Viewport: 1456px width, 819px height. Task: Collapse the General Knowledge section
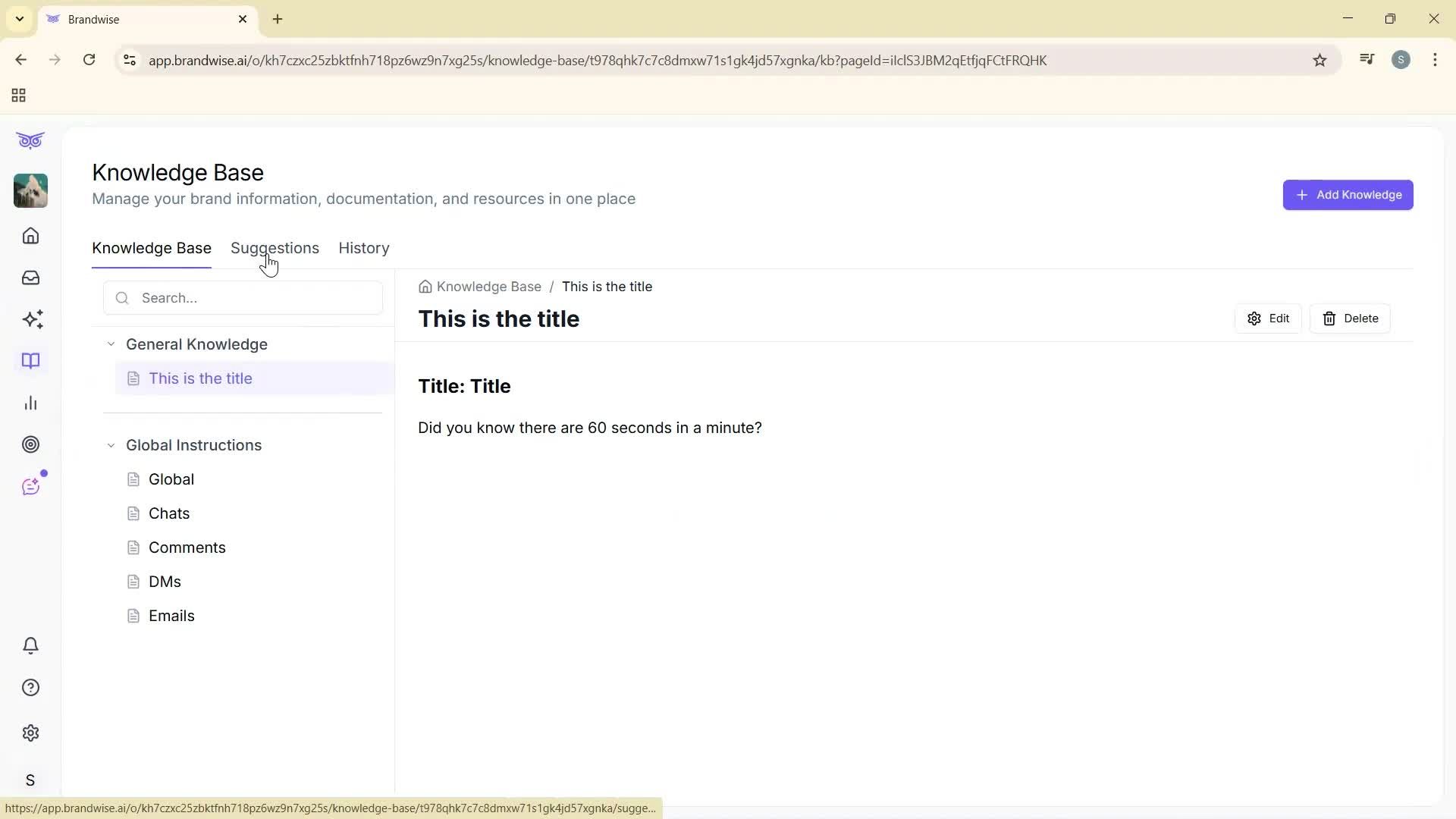(111, 344)
